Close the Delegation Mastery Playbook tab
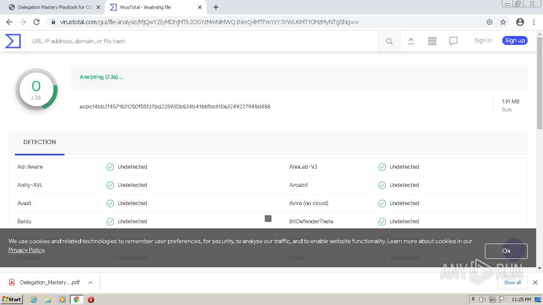 pyautogui.click(x=98, y=7)
